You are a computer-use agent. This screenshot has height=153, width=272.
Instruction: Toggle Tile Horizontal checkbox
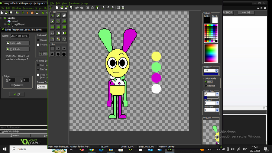tap(38, 65)
